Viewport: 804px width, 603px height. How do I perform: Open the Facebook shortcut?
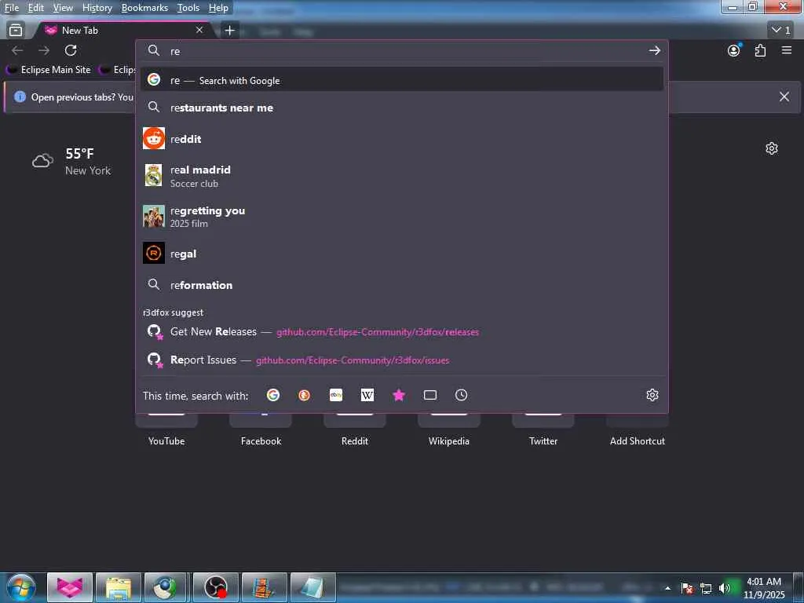[261, 429]
